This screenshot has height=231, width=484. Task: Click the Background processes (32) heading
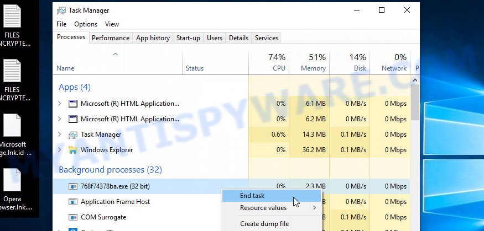pos(110,170)
